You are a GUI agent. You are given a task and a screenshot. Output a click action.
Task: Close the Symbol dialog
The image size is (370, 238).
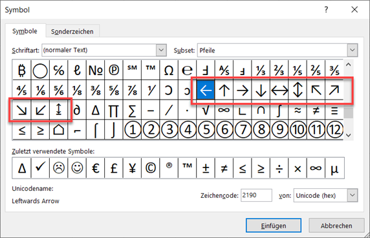354,10
